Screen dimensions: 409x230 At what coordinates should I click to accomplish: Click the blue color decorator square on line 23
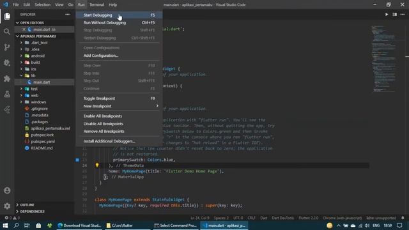pos(77,160)
